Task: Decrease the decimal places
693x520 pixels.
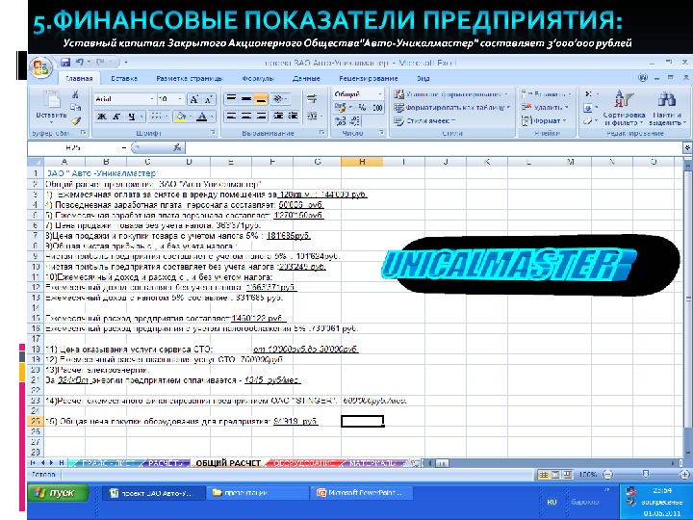Action: coord(355,120)
